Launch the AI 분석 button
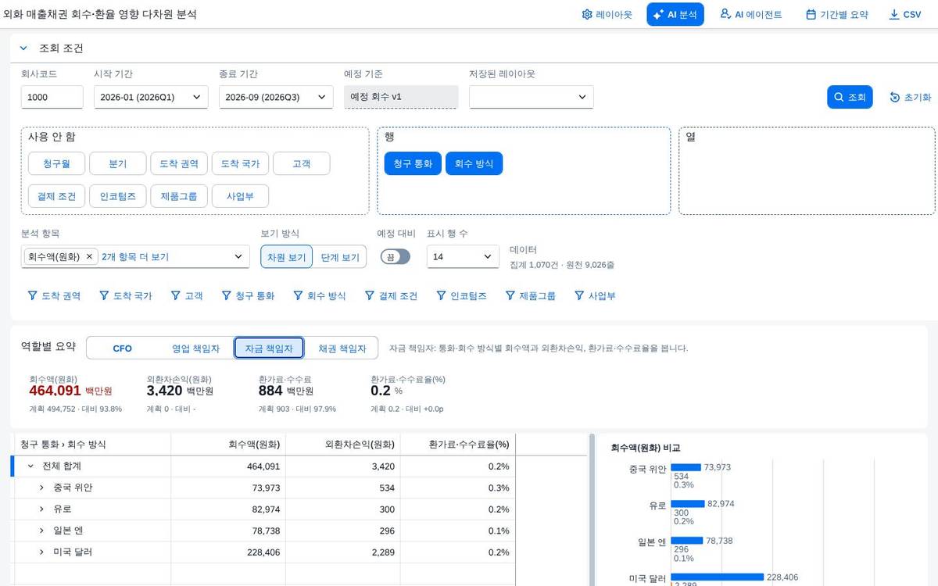Image resolution: width=938 pixels, height=586 pixels. [x=675, y=14]
